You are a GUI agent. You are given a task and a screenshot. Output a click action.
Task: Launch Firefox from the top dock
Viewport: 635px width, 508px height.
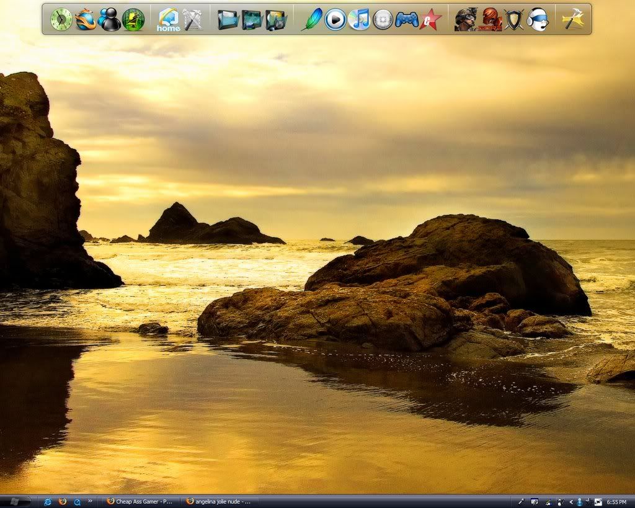(x=86, y=19)
